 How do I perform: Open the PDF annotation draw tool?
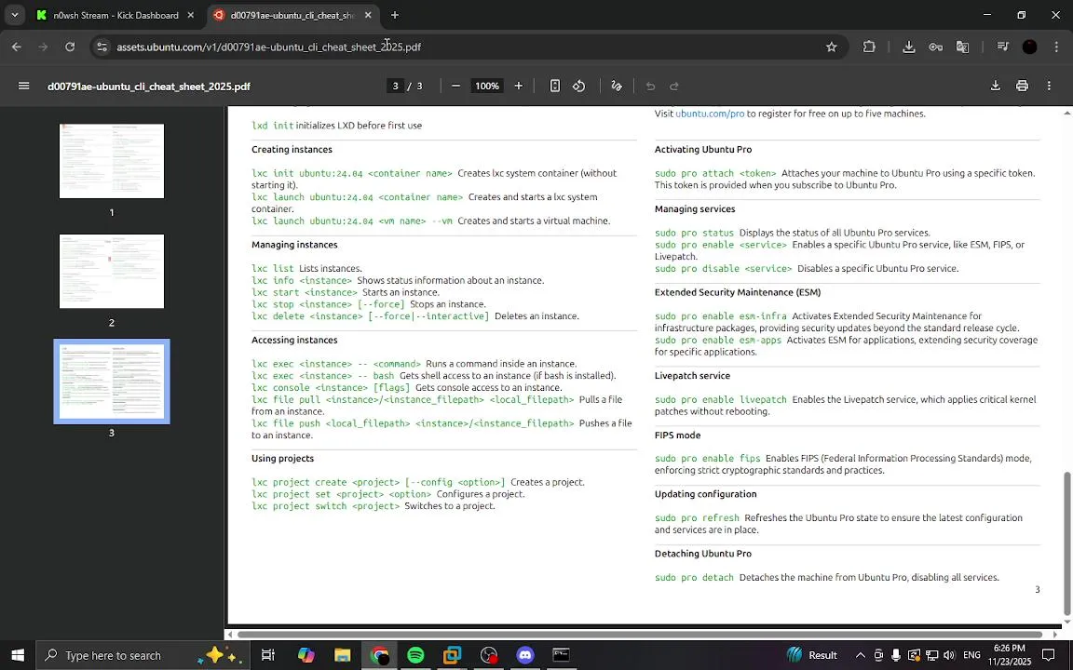[x=617, y=87]
